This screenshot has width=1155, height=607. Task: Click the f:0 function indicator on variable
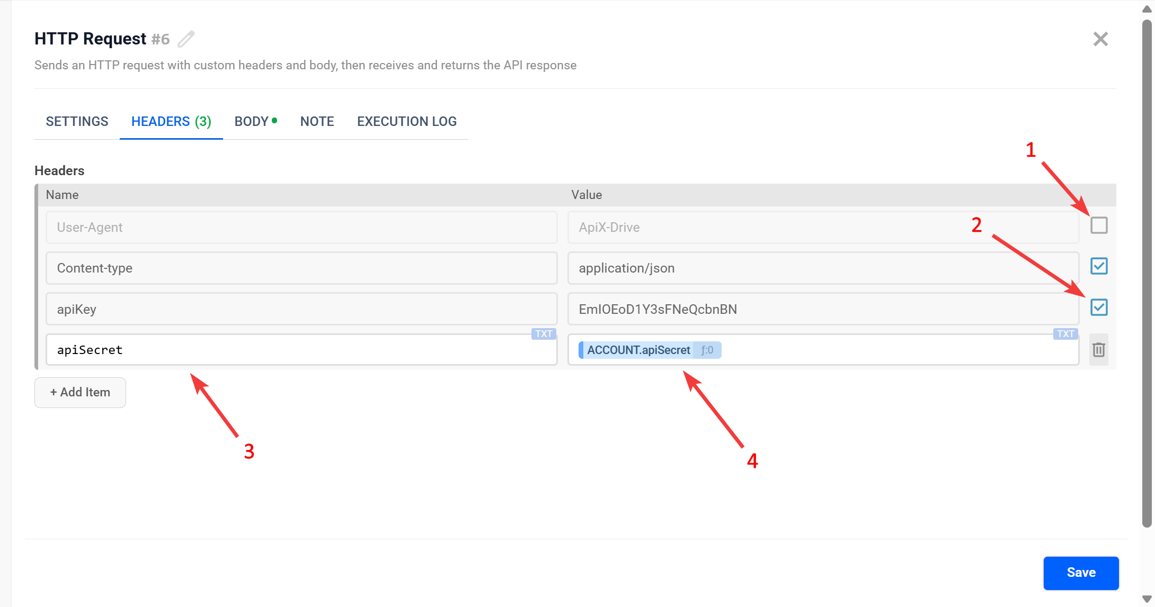coord(707,350)
